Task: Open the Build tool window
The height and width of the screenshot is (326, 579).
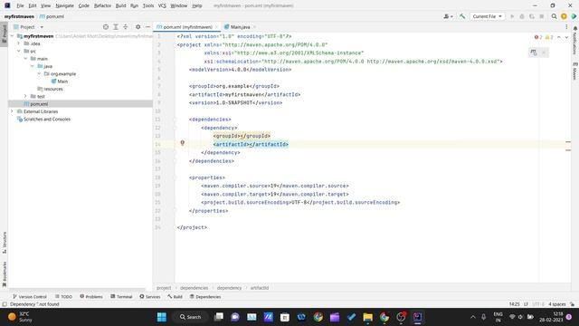Action: (175, 296)
